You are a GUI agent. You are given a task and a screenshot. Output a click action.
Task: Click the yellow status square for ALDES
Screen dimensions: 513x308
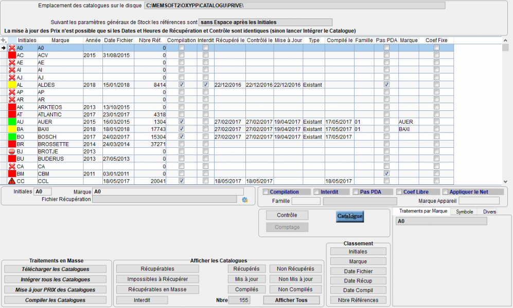tap(12, 85)
